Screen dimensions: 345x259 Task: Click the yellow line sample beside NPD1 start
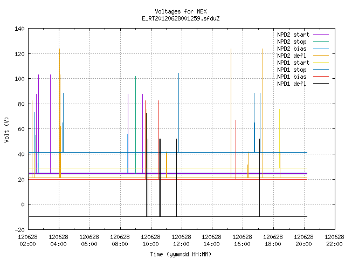[321, 63]
